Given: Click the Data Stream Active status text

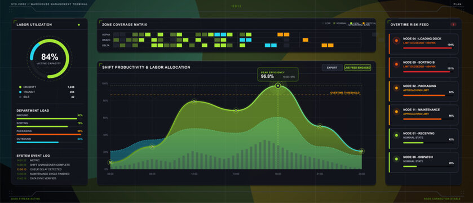Looking at the screenshot, I should pos(25,199).
